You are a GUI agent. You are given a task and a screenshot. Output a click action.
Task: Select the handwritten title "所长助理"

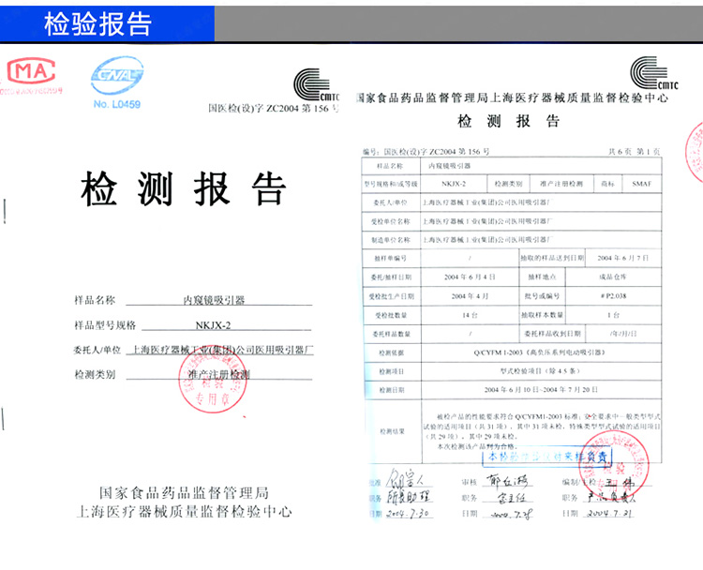point(409,497)
